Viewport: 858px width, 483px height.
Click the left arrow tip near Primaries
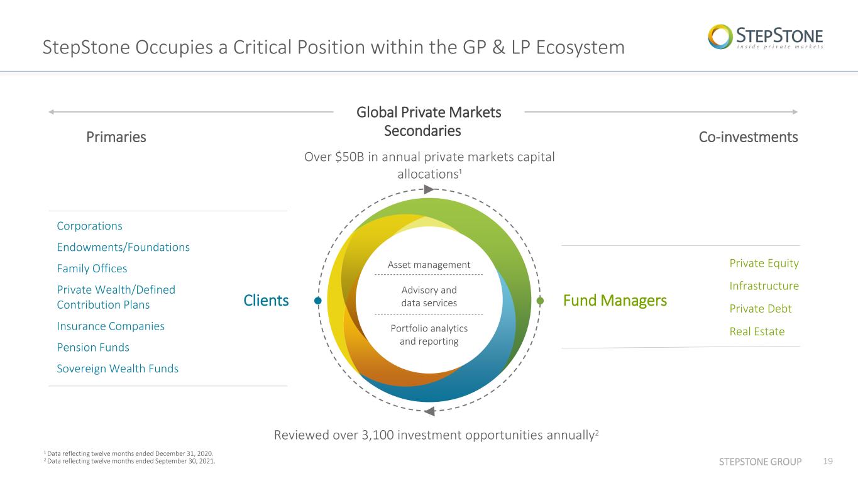click(x=52, y=112)
